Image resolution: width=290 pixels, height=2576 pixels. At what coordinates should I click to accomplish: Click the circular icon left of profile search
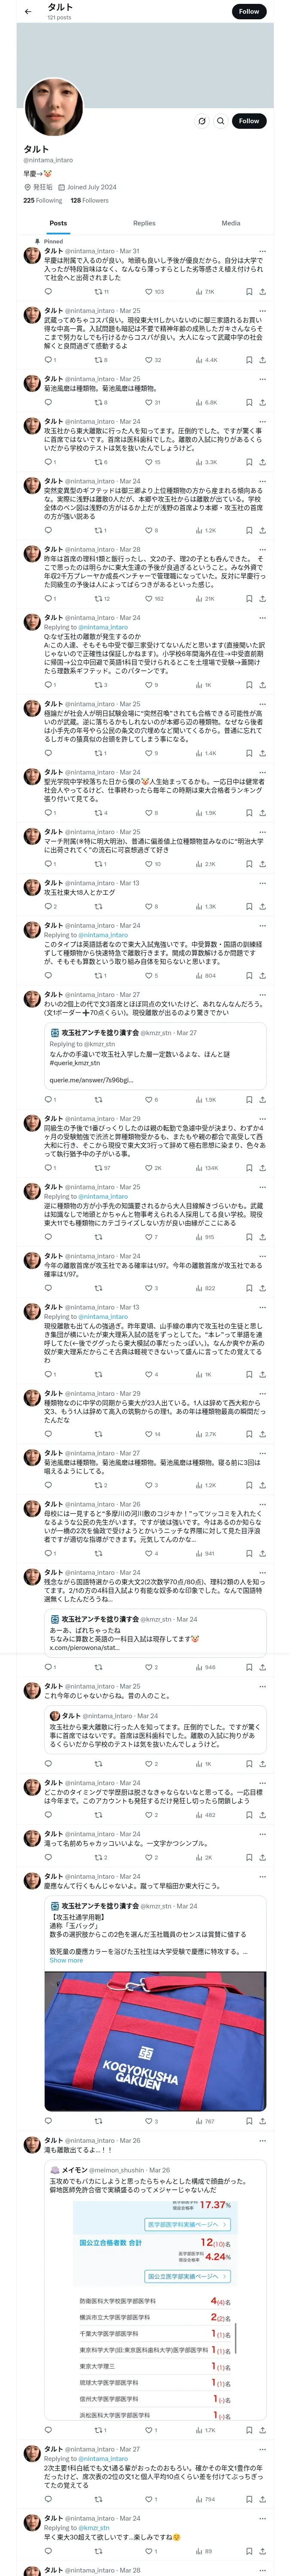click(202, 121)
